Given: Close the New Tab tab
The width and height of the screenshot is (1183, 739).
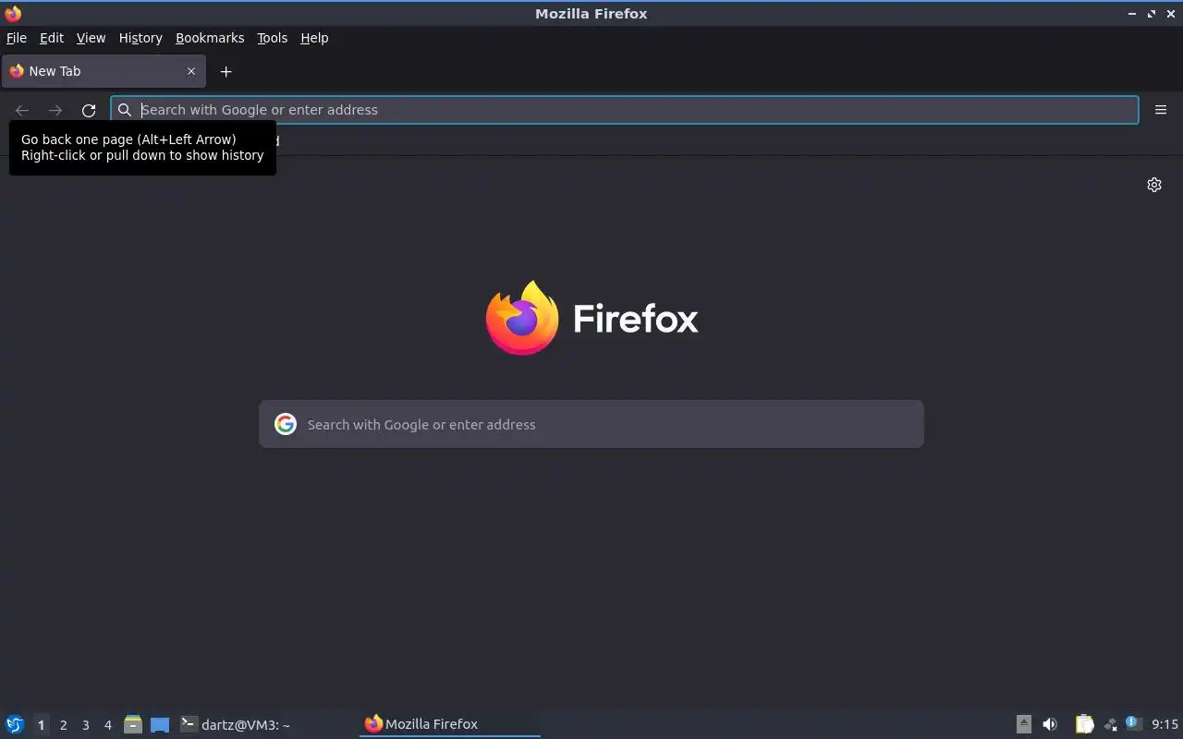Looking at the screenshot, I should point(191,71).
